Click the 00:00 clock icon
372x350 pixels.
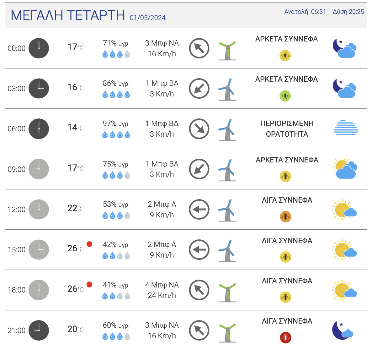tap(39, 48)
